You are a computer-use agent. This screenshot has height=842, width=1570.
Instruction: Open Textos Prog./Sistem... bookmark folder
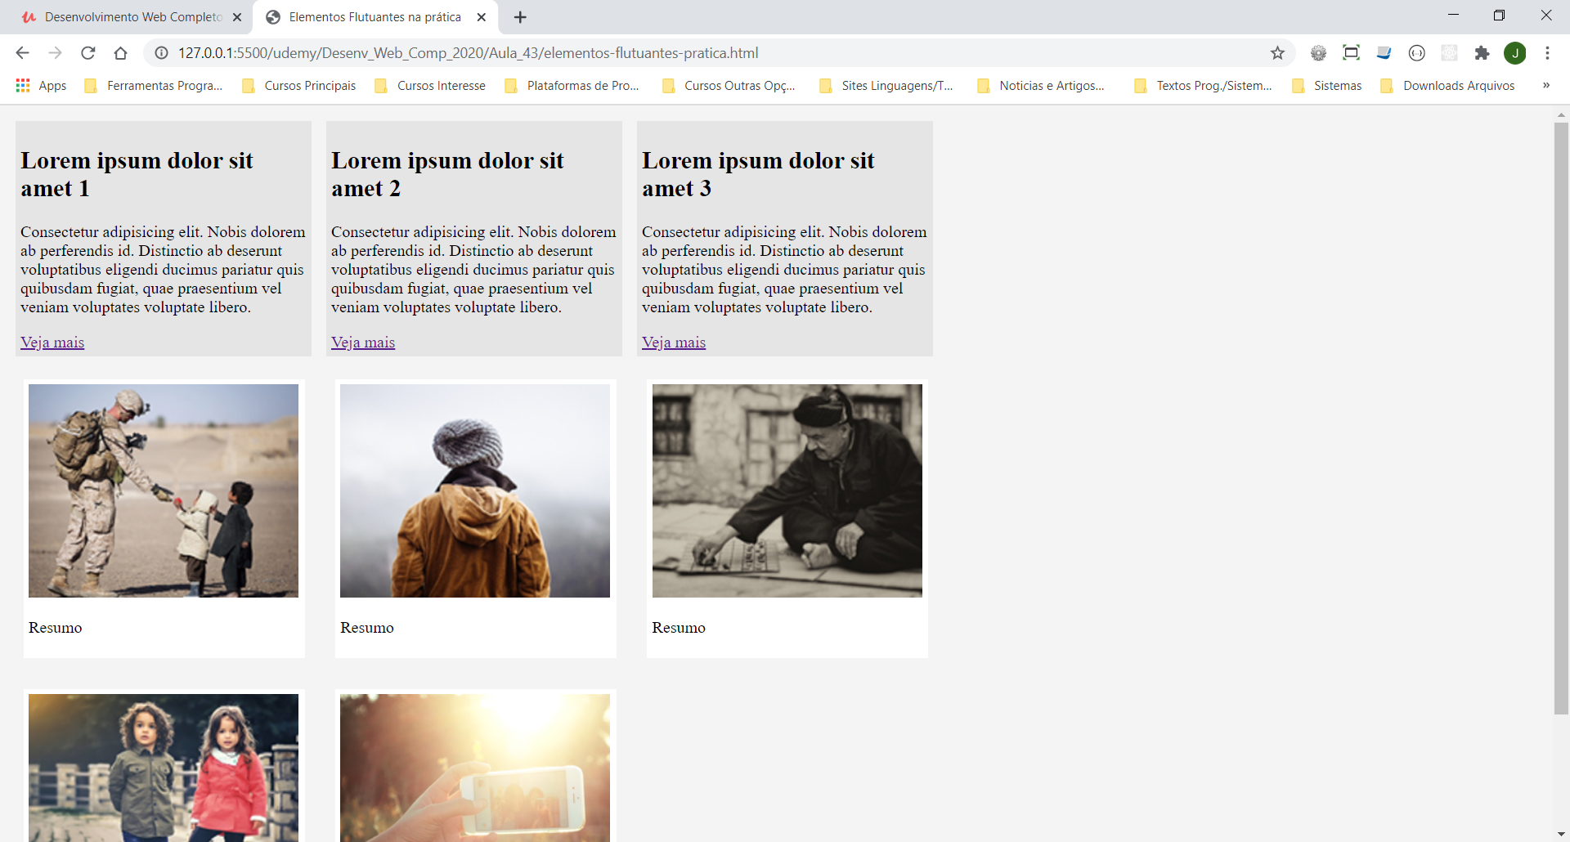pos(1204,86)
